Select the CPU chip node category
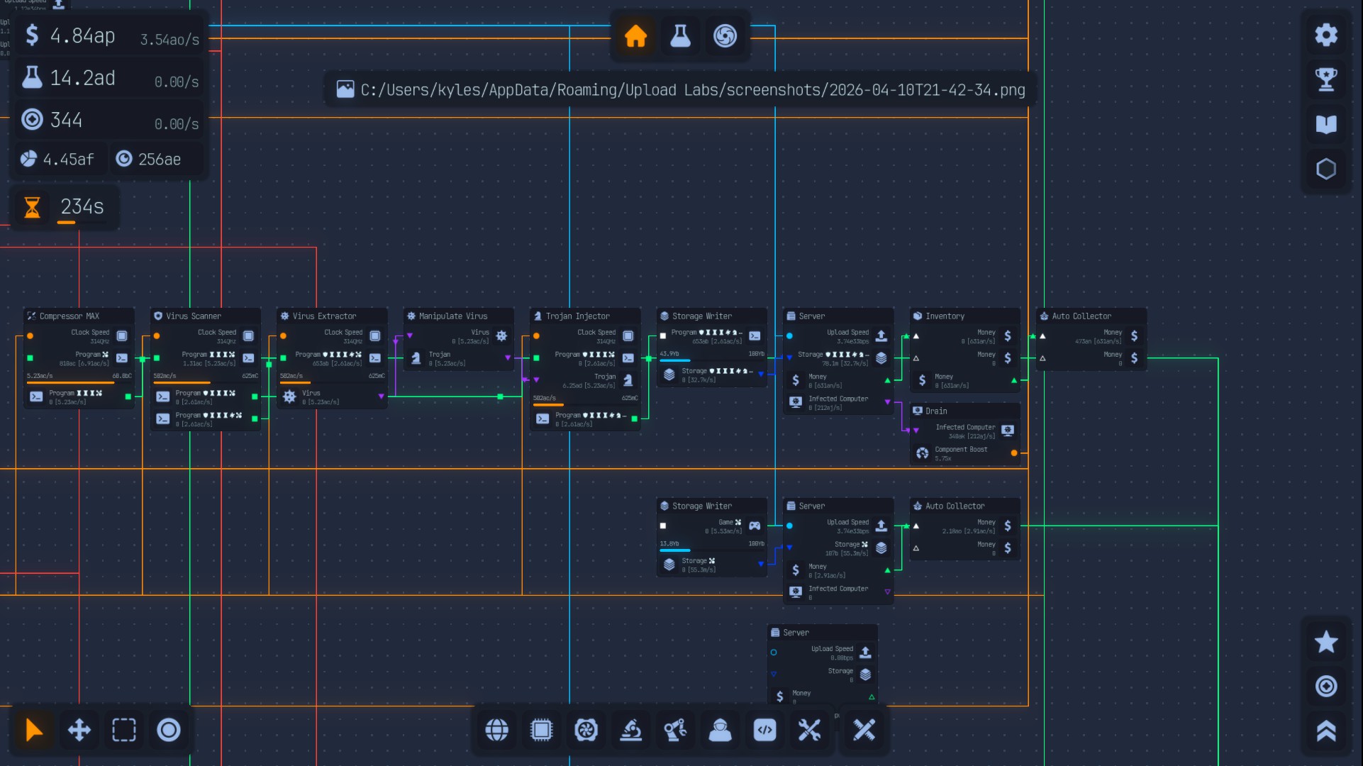 click(541, 730)
